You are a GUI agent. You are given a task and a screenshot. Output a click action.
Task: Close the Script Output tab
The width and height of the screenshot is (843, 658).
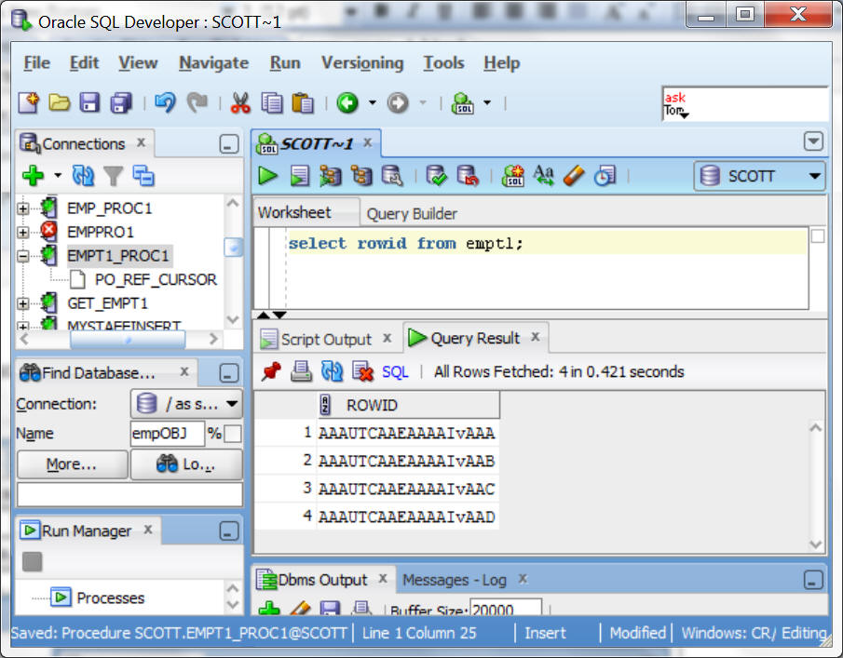(x=388, y=339)
